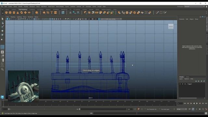Click the Maya M home icon at bottom left
The width and height of the screenshot is (208, 117).
point(2,97)
